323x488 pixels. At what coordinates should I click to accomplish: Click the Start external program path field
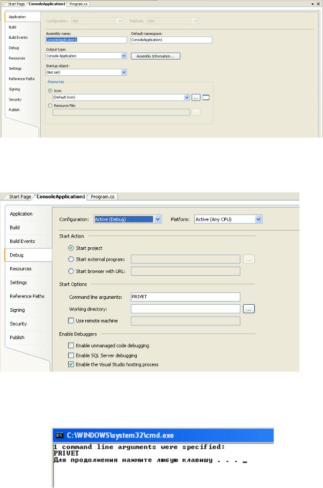pos(186,259)
